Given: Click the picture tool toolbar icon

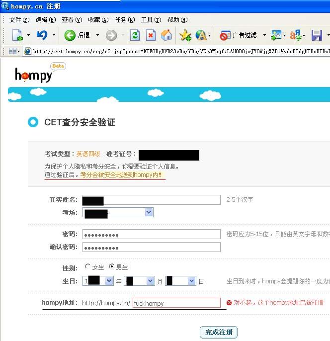Looking at the screenshot, I should click(276, 35).
